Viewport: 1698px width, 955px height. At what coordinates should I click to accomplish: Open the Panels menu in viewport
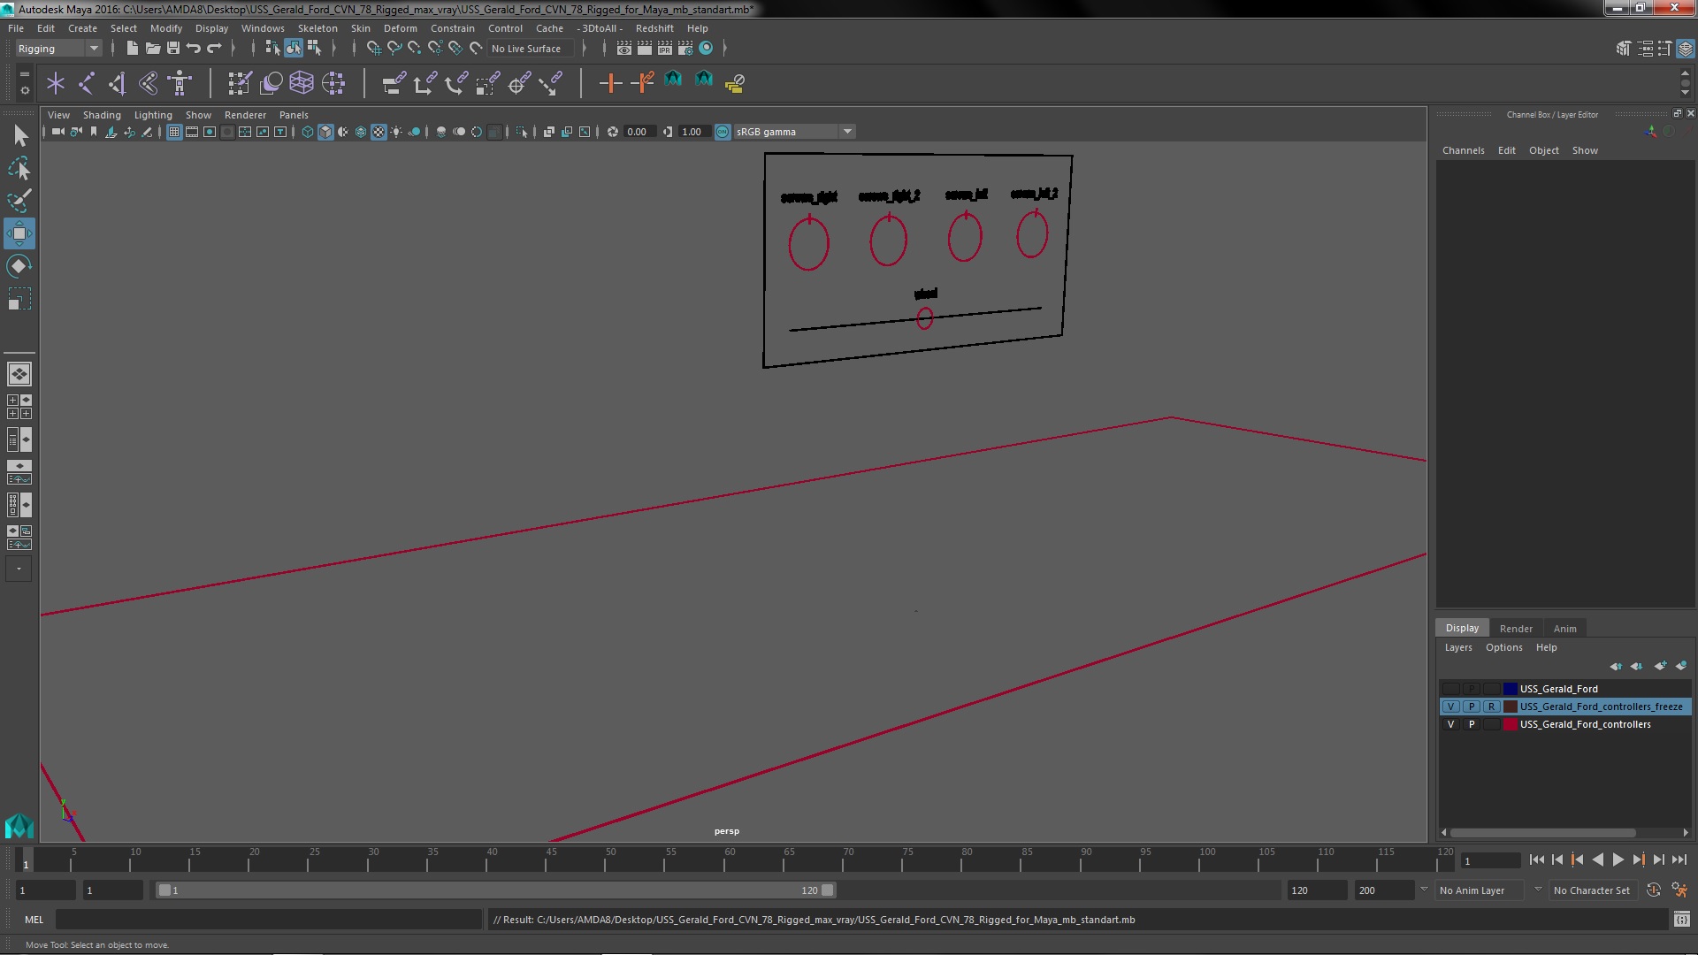(x=295, y=114)
